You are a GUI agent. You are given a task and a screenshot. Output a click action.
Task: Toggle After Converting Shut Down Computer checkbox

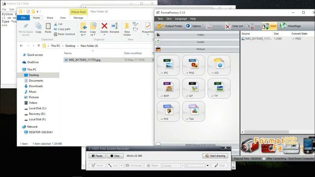pyautogui.click(x=264, y=158)
